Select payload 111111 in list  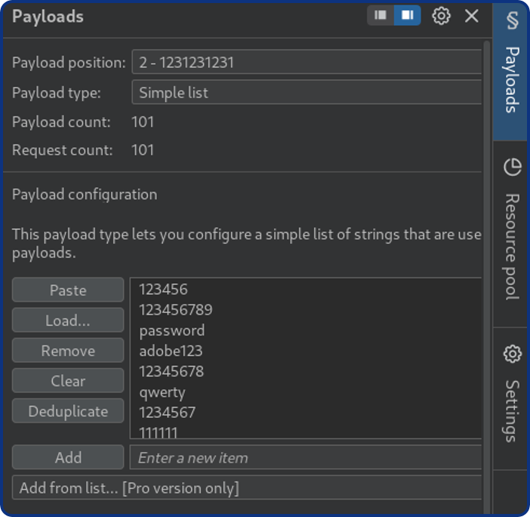click(x=306, y=432)
